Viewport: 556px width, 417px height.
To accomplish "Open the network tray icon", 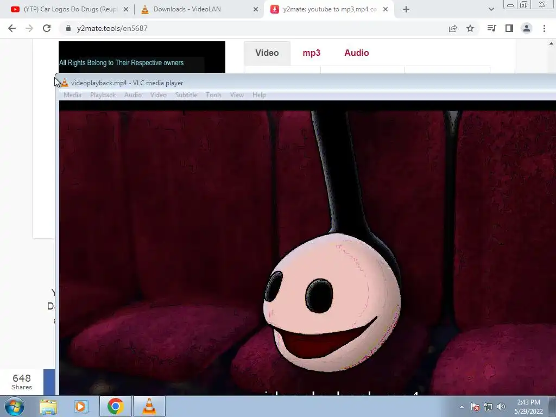I will pos(488,407).
